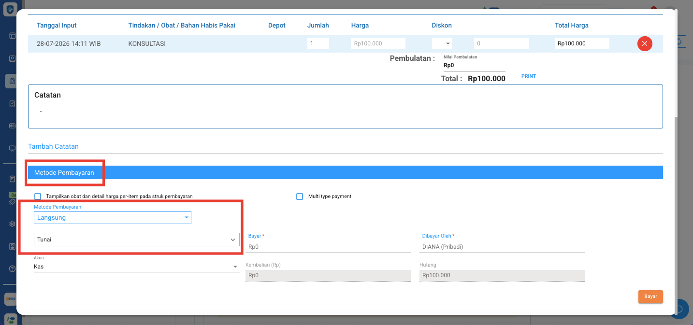Click the Harga Rp100.000 field

pyautogui.click(x=378, y=43)
